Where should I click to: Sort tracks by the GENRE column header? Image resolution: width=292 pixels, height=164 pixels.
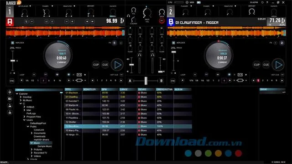coord(146,89)
